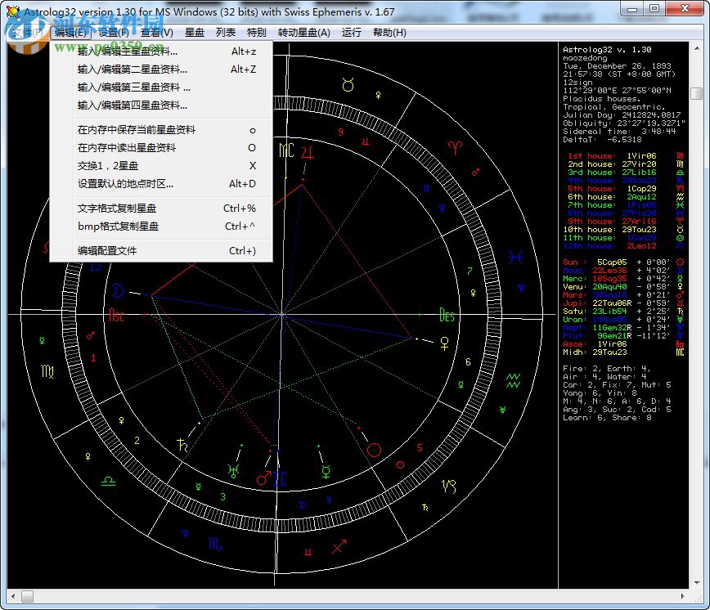The width and height of the screenshot is (710, 610).
Task: Choose 交换1，2星盘 in the open menu
Action: pos(106,166)
